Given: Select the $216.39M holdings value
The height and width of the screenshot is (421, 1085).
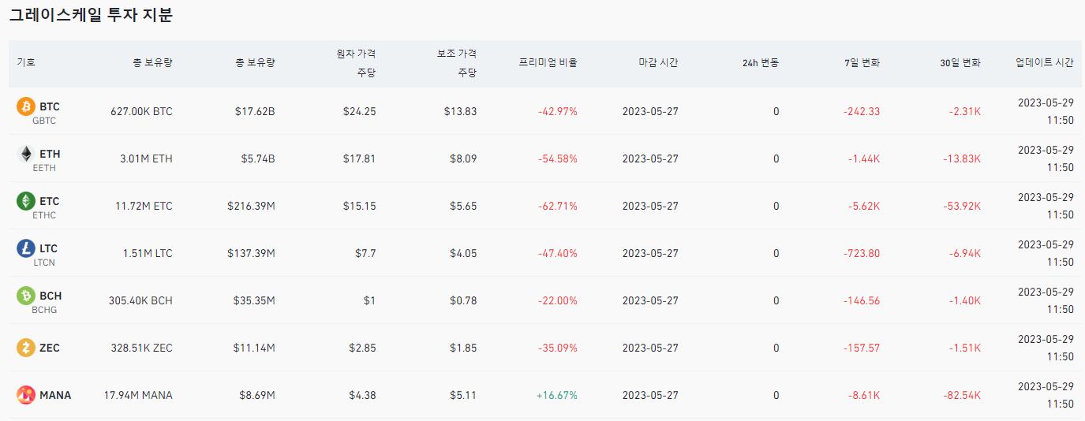Looking at the screenshot, I should 251,206.
